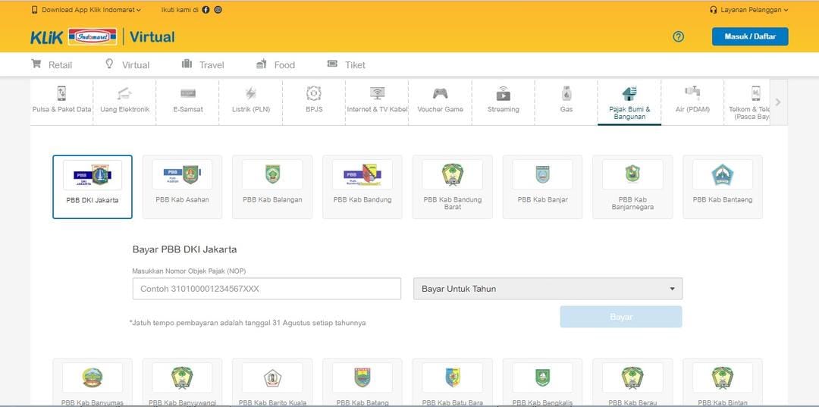This screenshot has width=819, height=407.
Task: Click the help question mark icon
Action: (x=678, y=36)
